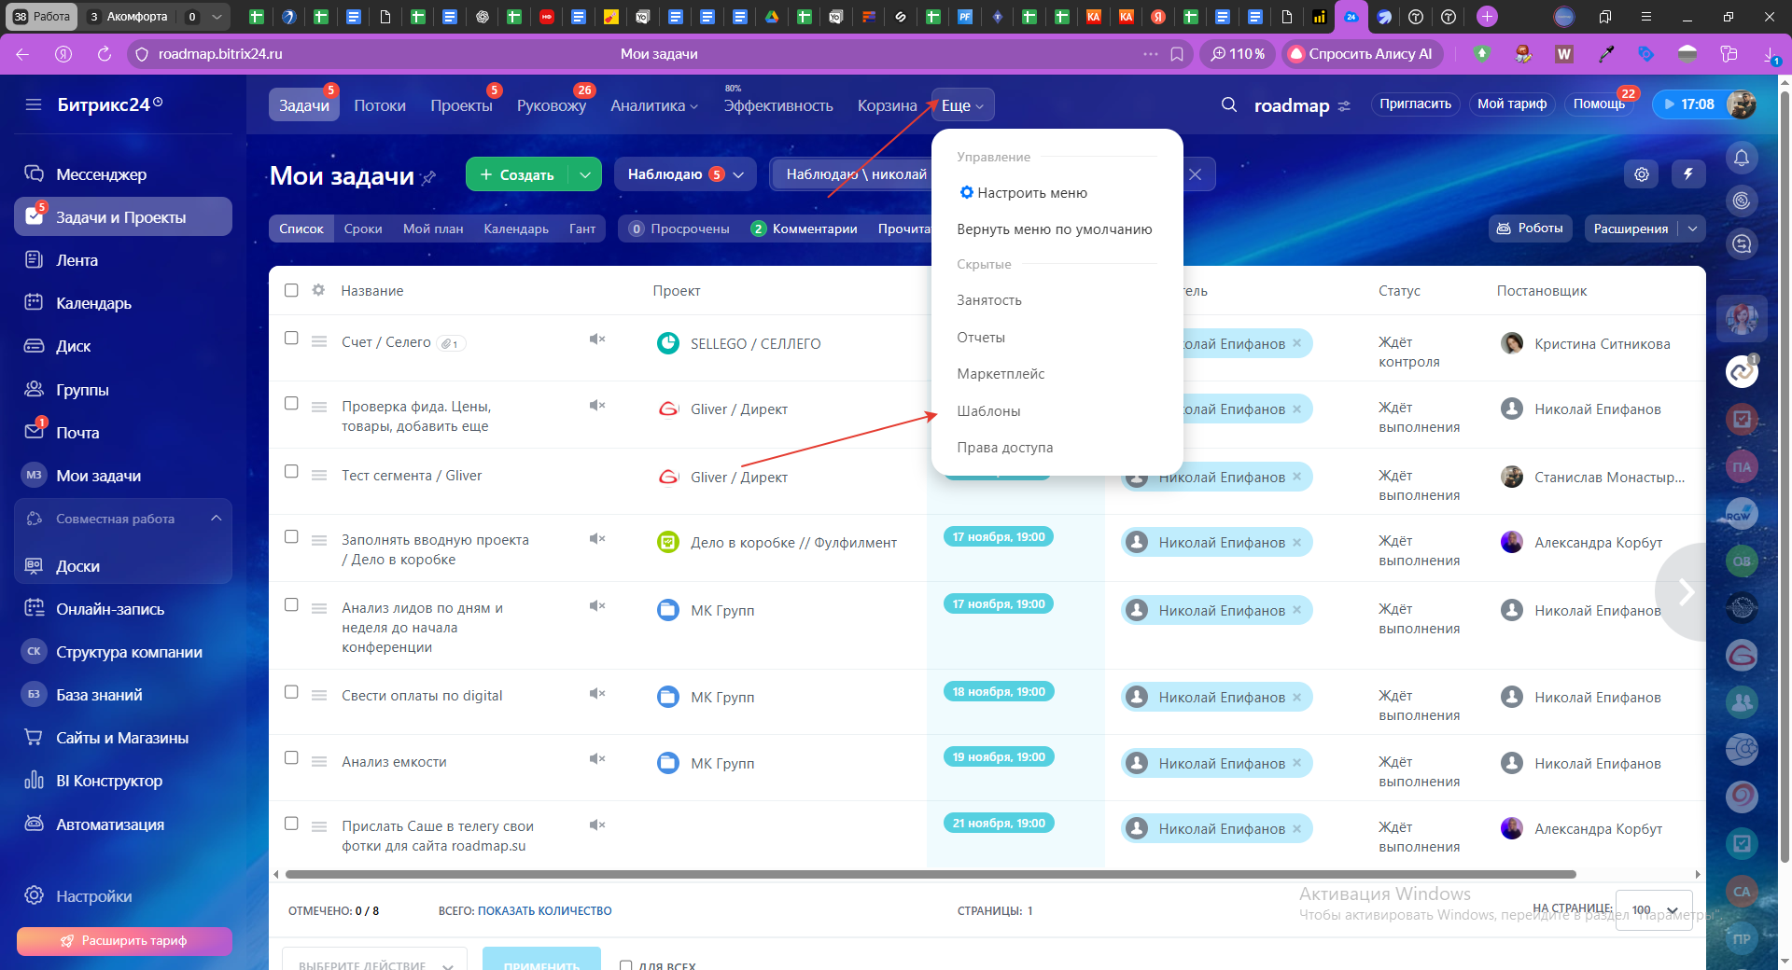This screenshot has height=970, width=1792.
Task: Click the Расширить тариф button
Action: (124, 941)
